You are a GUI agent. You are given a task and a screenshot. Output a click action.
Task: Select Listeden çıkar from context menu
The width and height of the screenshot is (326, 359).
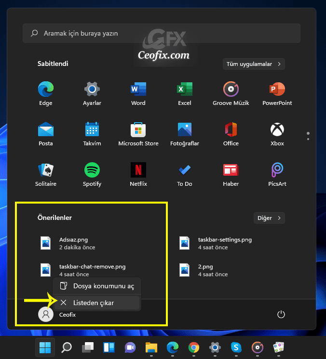tap(97, 303)
